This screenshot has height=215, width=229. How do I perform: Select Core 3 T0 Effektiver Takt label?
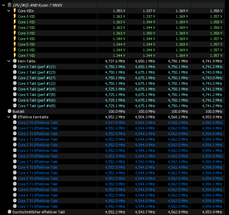point(38,156)
